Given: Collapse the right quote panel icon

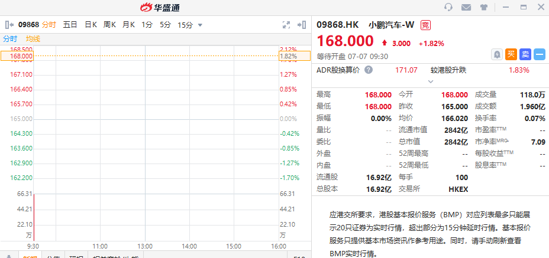Looking at the screenshot, I should [302, 25].
